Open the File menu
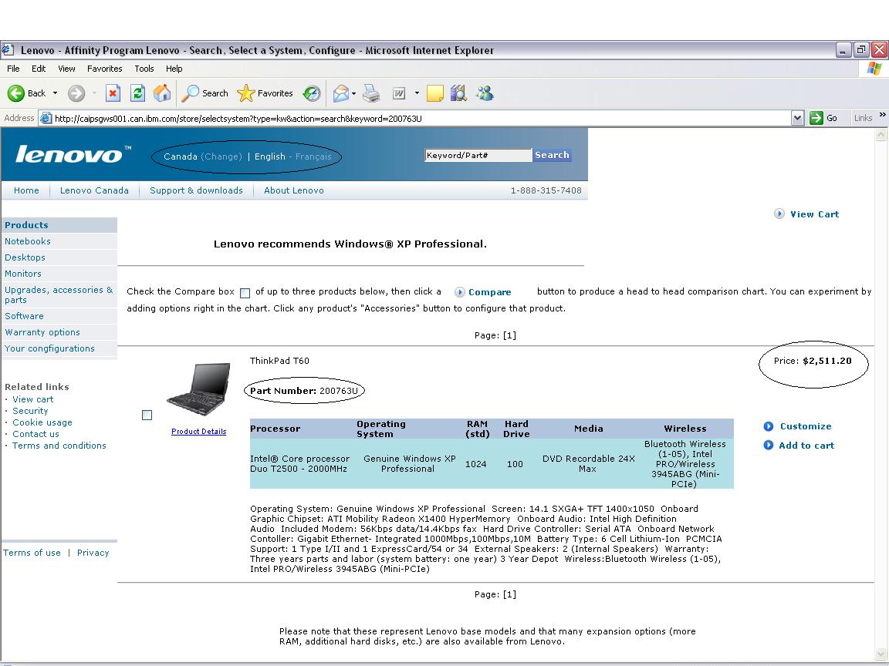The width and height of the screenshot is (889, 666). point(13,69)
